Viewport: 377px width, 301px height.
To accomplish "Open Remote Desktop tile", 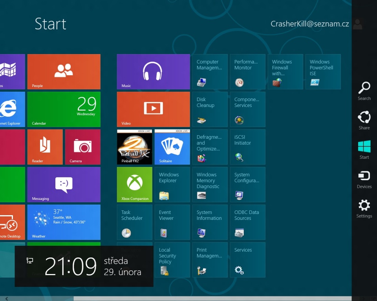I will pos(13,222).
